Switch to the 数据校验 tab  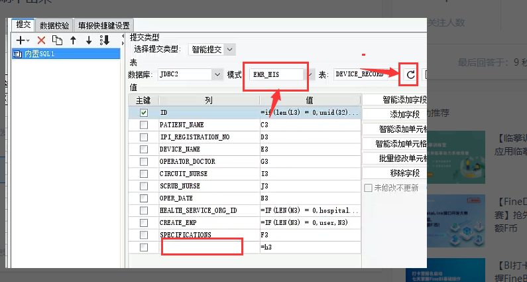[54, 25]
